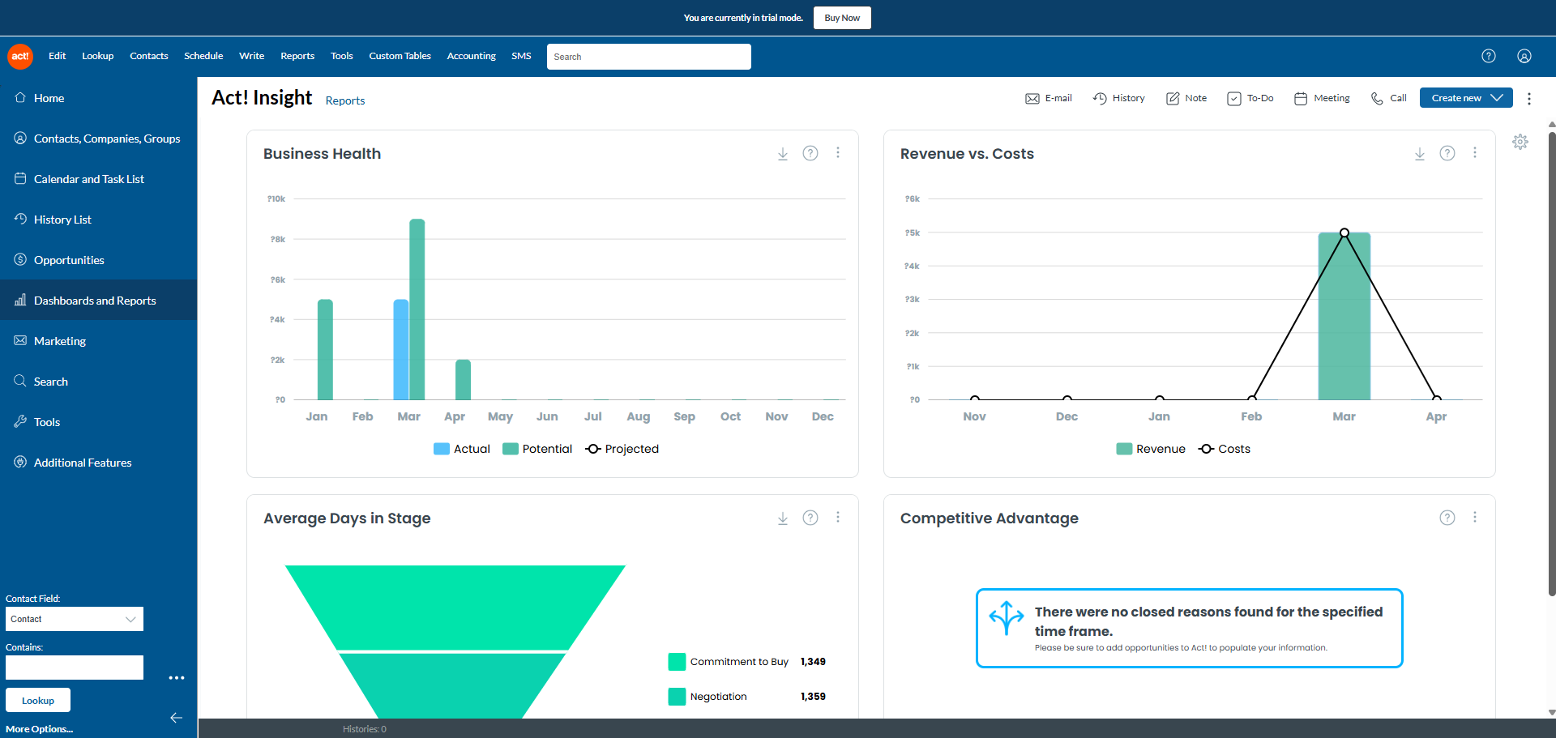
Task: Click the Commitment to Buy color swatch
Action: coord(677,662)
